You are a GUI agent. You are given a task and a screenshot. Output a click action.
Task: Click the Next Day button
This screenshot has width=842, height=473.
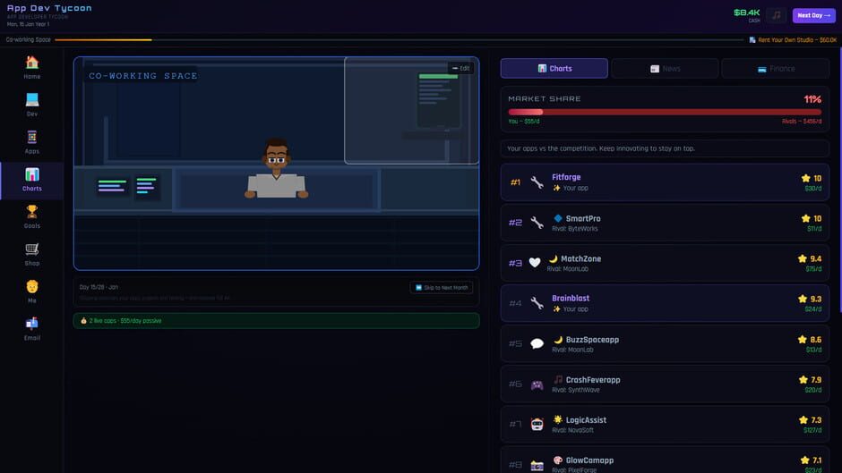pos(813,15)
